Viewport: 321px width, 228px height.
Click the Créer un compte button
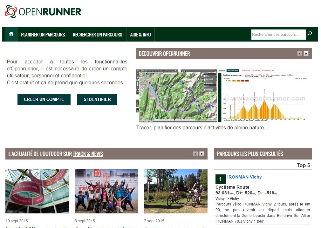click(44, 99)
